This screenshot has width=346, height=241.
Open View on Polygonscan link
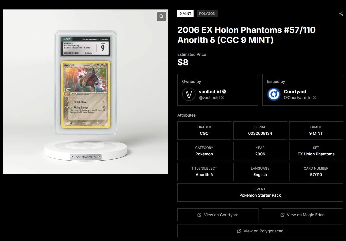[260, 231]
